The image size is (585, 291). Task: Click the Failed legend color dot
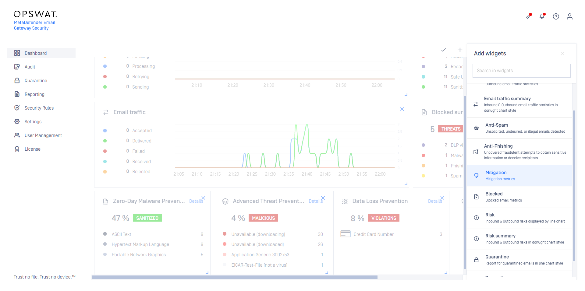tap(105, 151)
